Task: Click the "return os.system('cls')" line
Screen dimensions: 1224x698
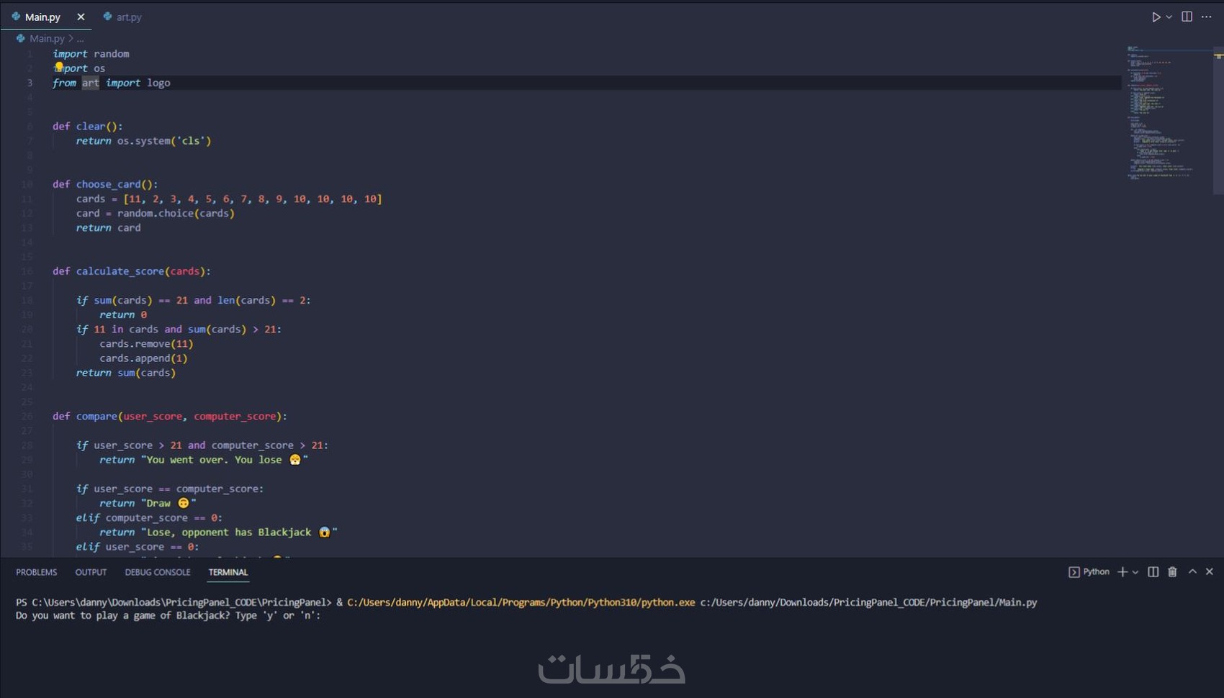Action: [144, 141]
